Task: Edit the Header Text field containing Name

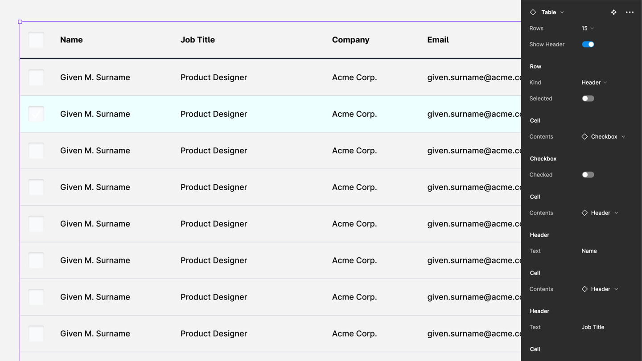Action: point(589,251)
